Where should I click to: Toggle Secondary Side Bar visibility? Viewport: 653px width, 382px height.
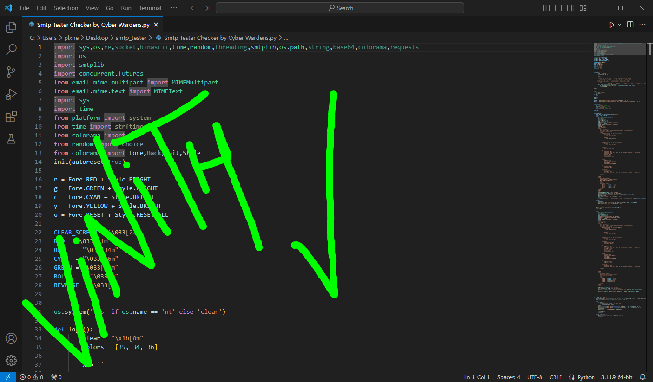pos(571,8)
